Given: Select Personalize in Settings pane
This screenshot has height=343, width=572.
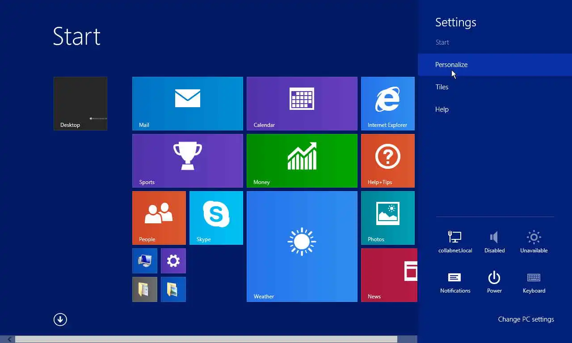Looking at the screenshot, I should pyautogui.click(x=495, y=65).
